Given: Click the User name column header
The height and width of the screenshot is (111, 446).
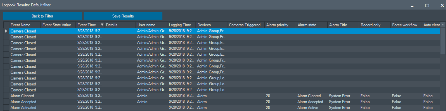Looking at the screenshot, I should click(x=151, y=25).
